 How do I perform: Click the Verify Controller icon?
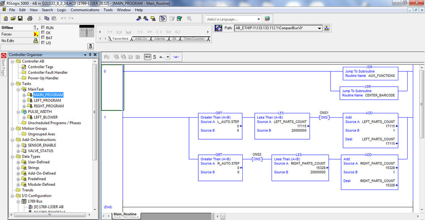179,19
